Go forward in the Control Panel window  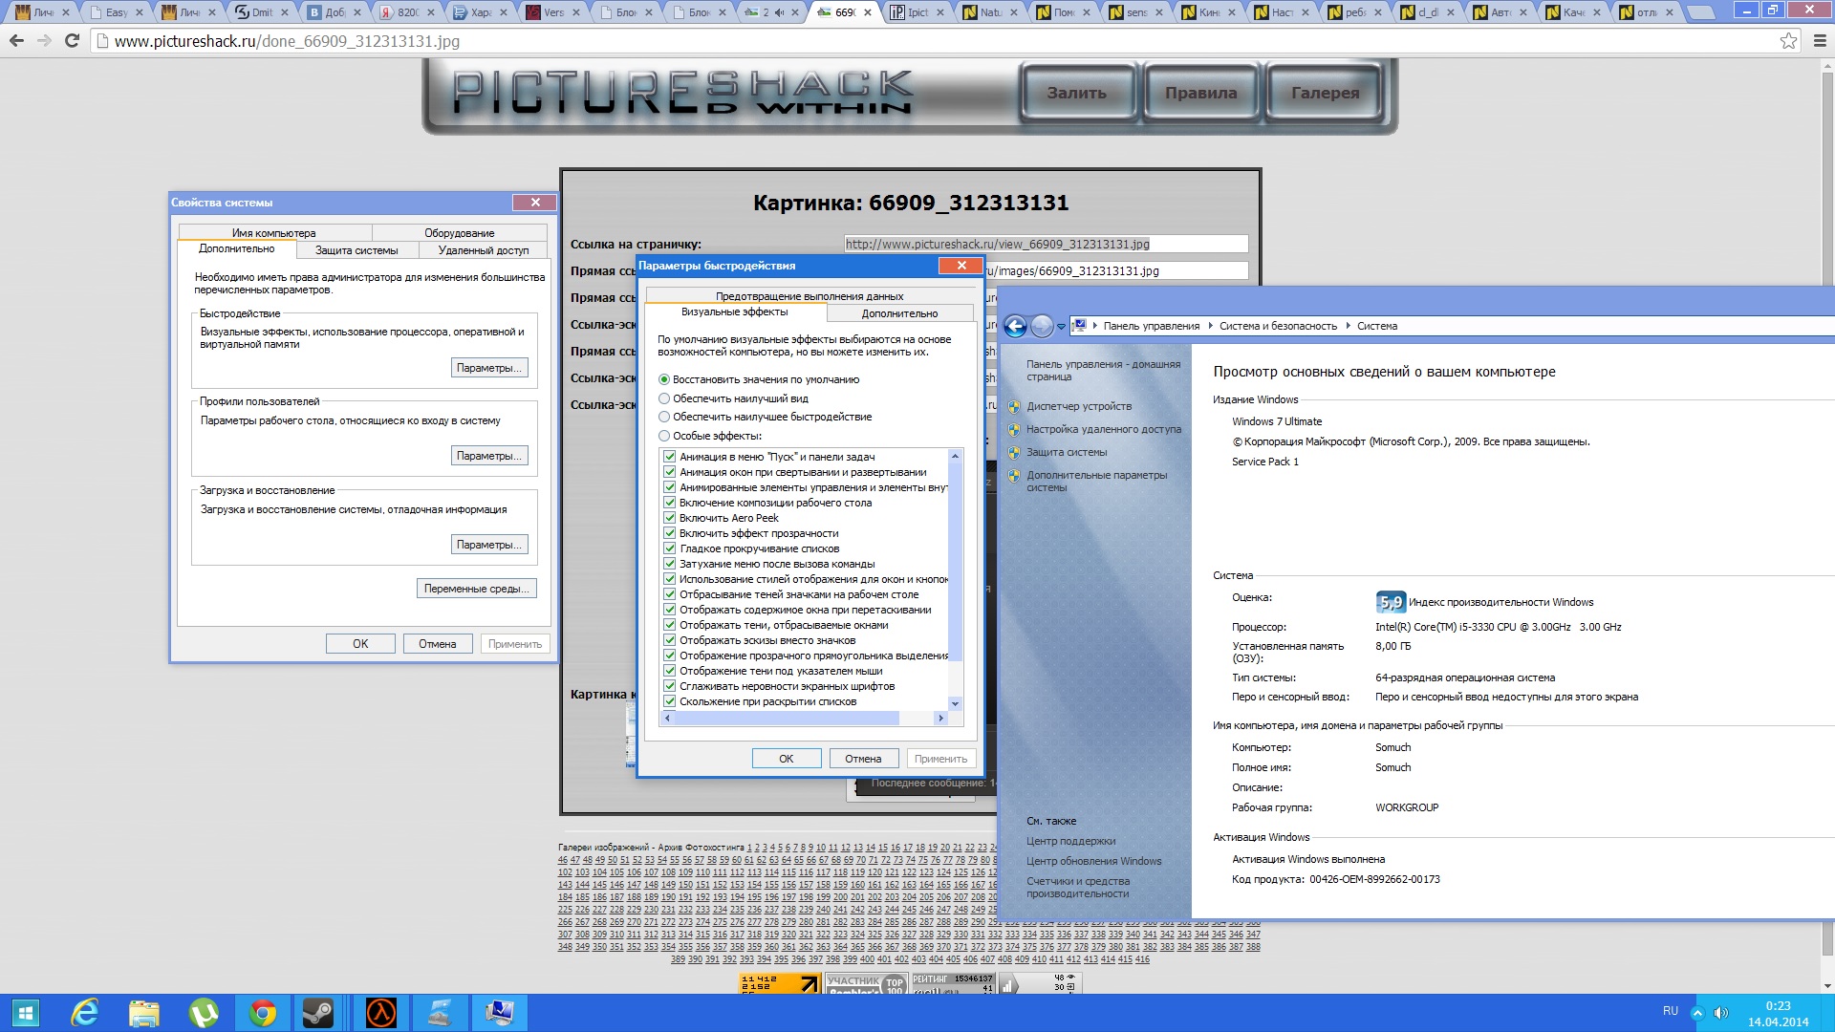(1042, 327)
